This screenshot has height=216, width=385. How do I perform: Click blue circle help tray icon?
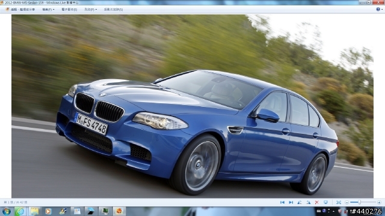pyautogui.click(x=324, y=211)
